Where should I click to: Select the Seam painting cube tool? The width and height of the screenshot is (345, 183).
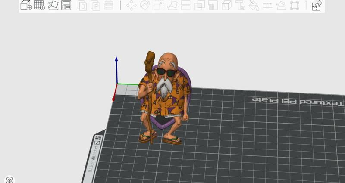(226, 6)
